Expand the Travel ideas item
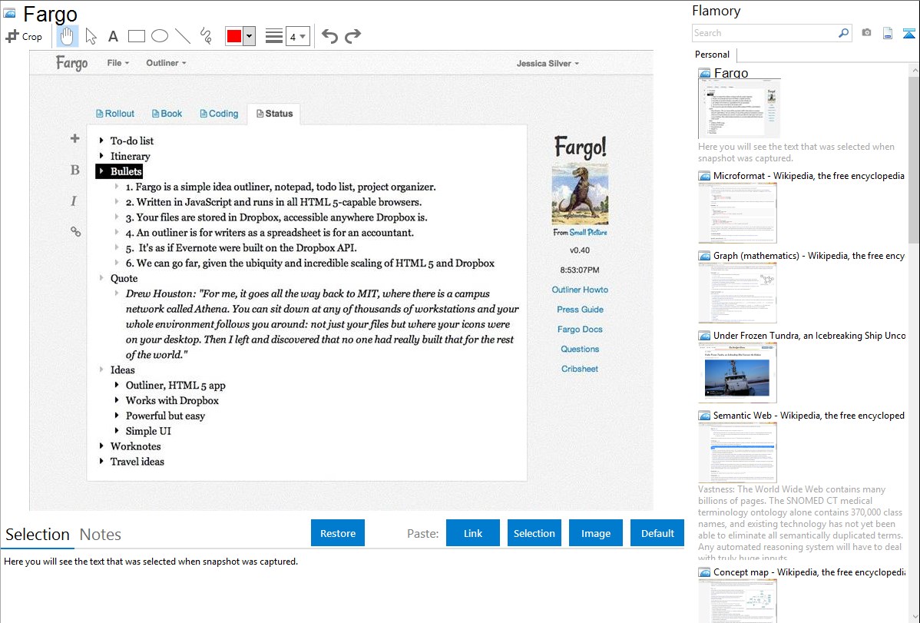This screenshot has width=920, height=623. click(101, 461)
